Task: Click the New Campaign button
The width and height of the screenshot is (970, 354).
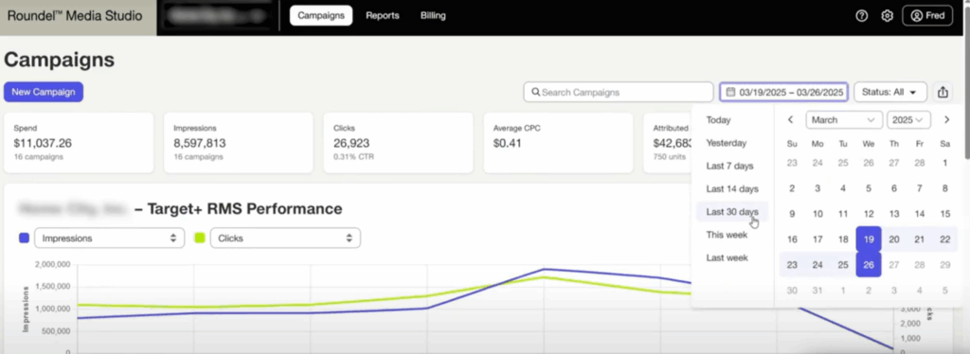Action: (x=44, y=92)
